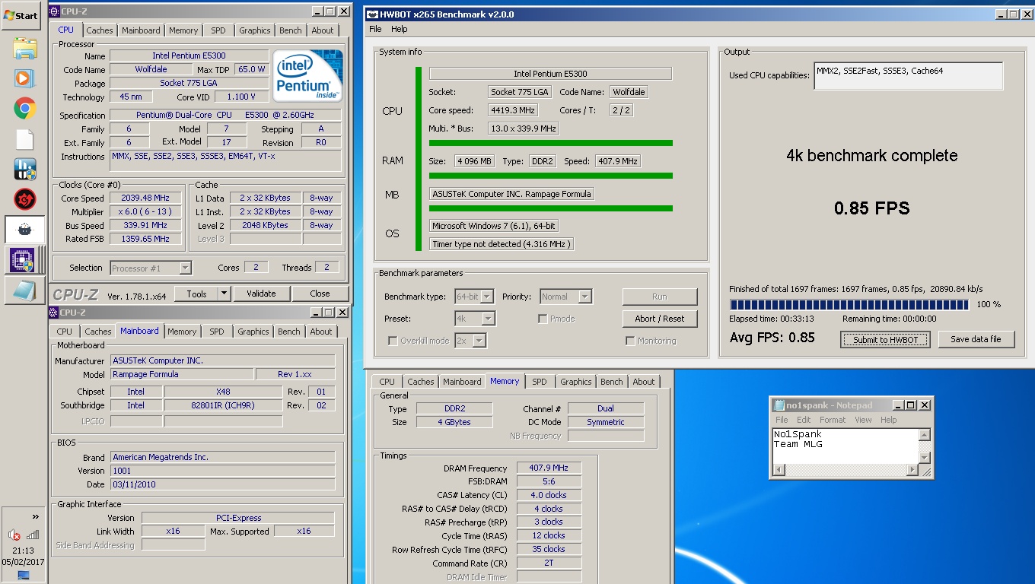Click the Core Speed 2039.48 MHz value
Screen dimensions: 1035x584
145,198
